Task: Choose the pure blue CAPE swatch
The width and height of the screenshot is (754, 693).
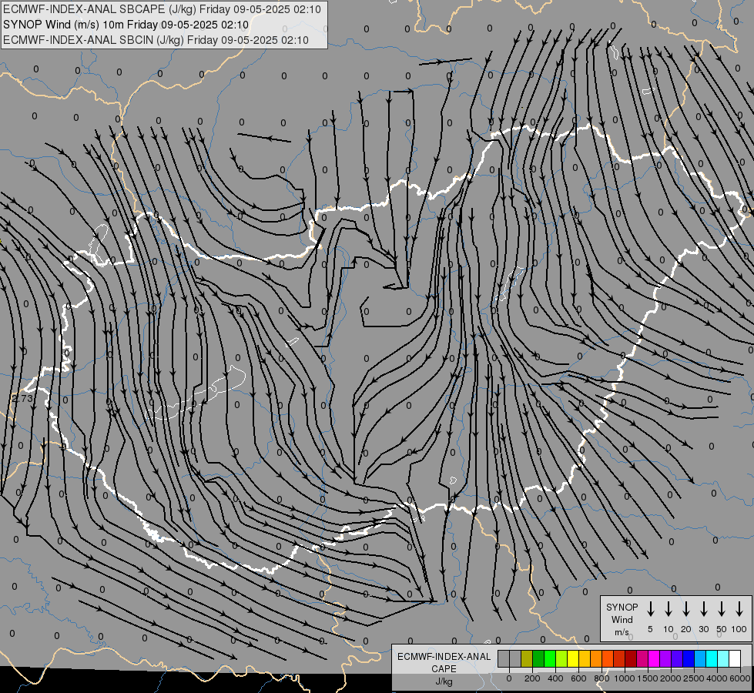Action: (x=689, y=659)
